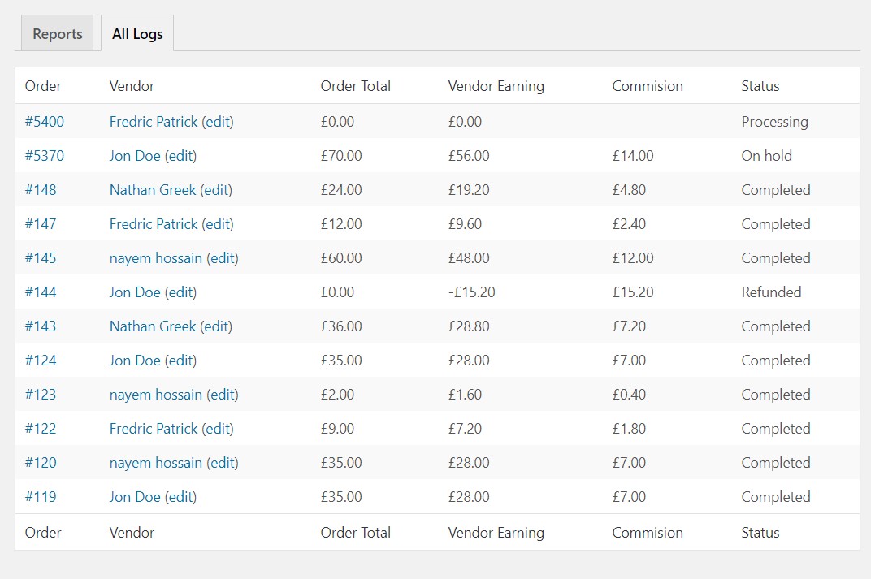Screen dimensions: 871x579
Task: Open order #5400
Action: 45,122
